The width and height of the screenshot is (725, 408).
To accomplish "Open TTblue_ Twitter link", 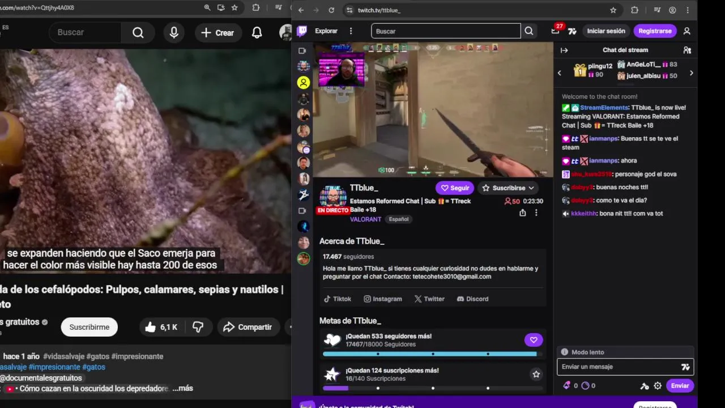I will click(x=429, y=299).
